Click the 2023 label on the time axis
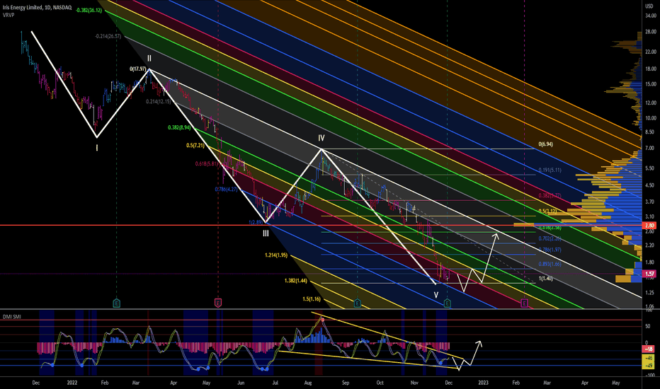 pyautogui.click(x=483, y=383)
